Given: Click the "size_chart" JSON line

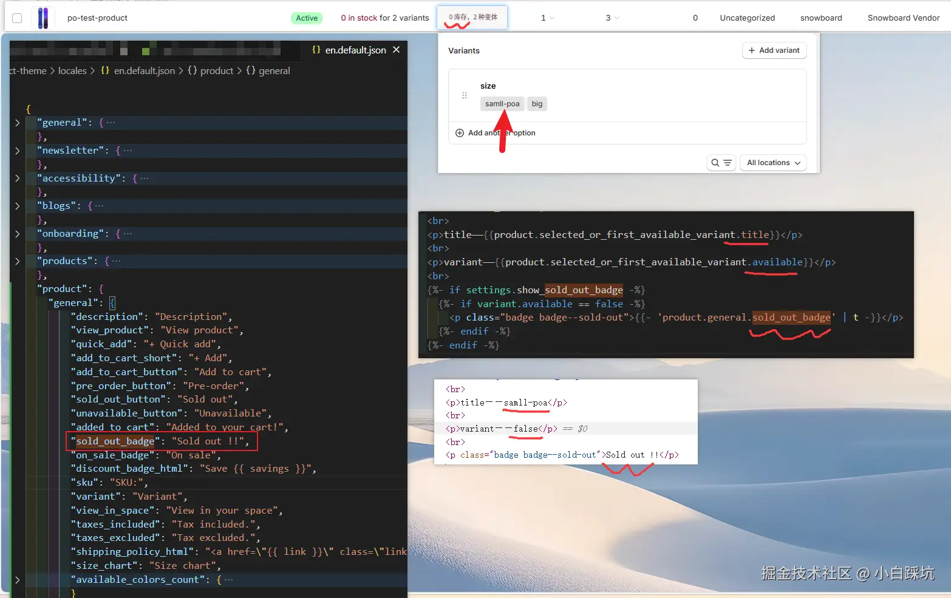Looking at the screenshot, I should point(146,566).
